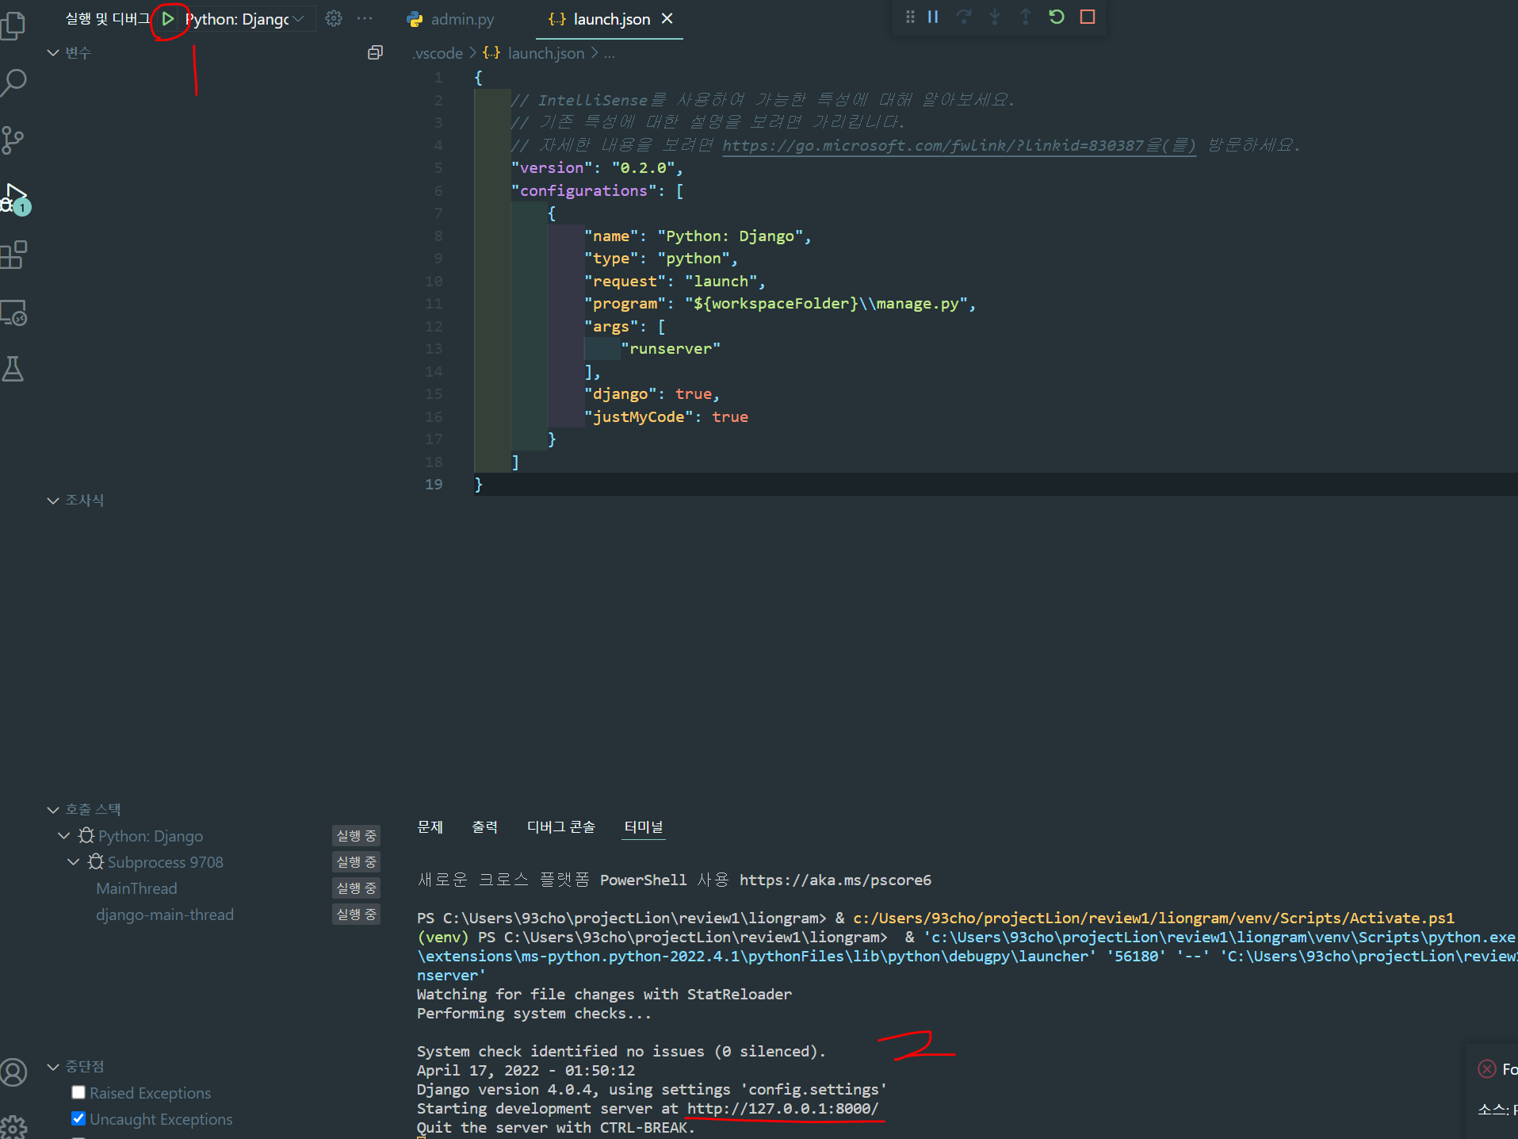Open the go.microsoft.com fwlink URL

(x=958, y=145)
